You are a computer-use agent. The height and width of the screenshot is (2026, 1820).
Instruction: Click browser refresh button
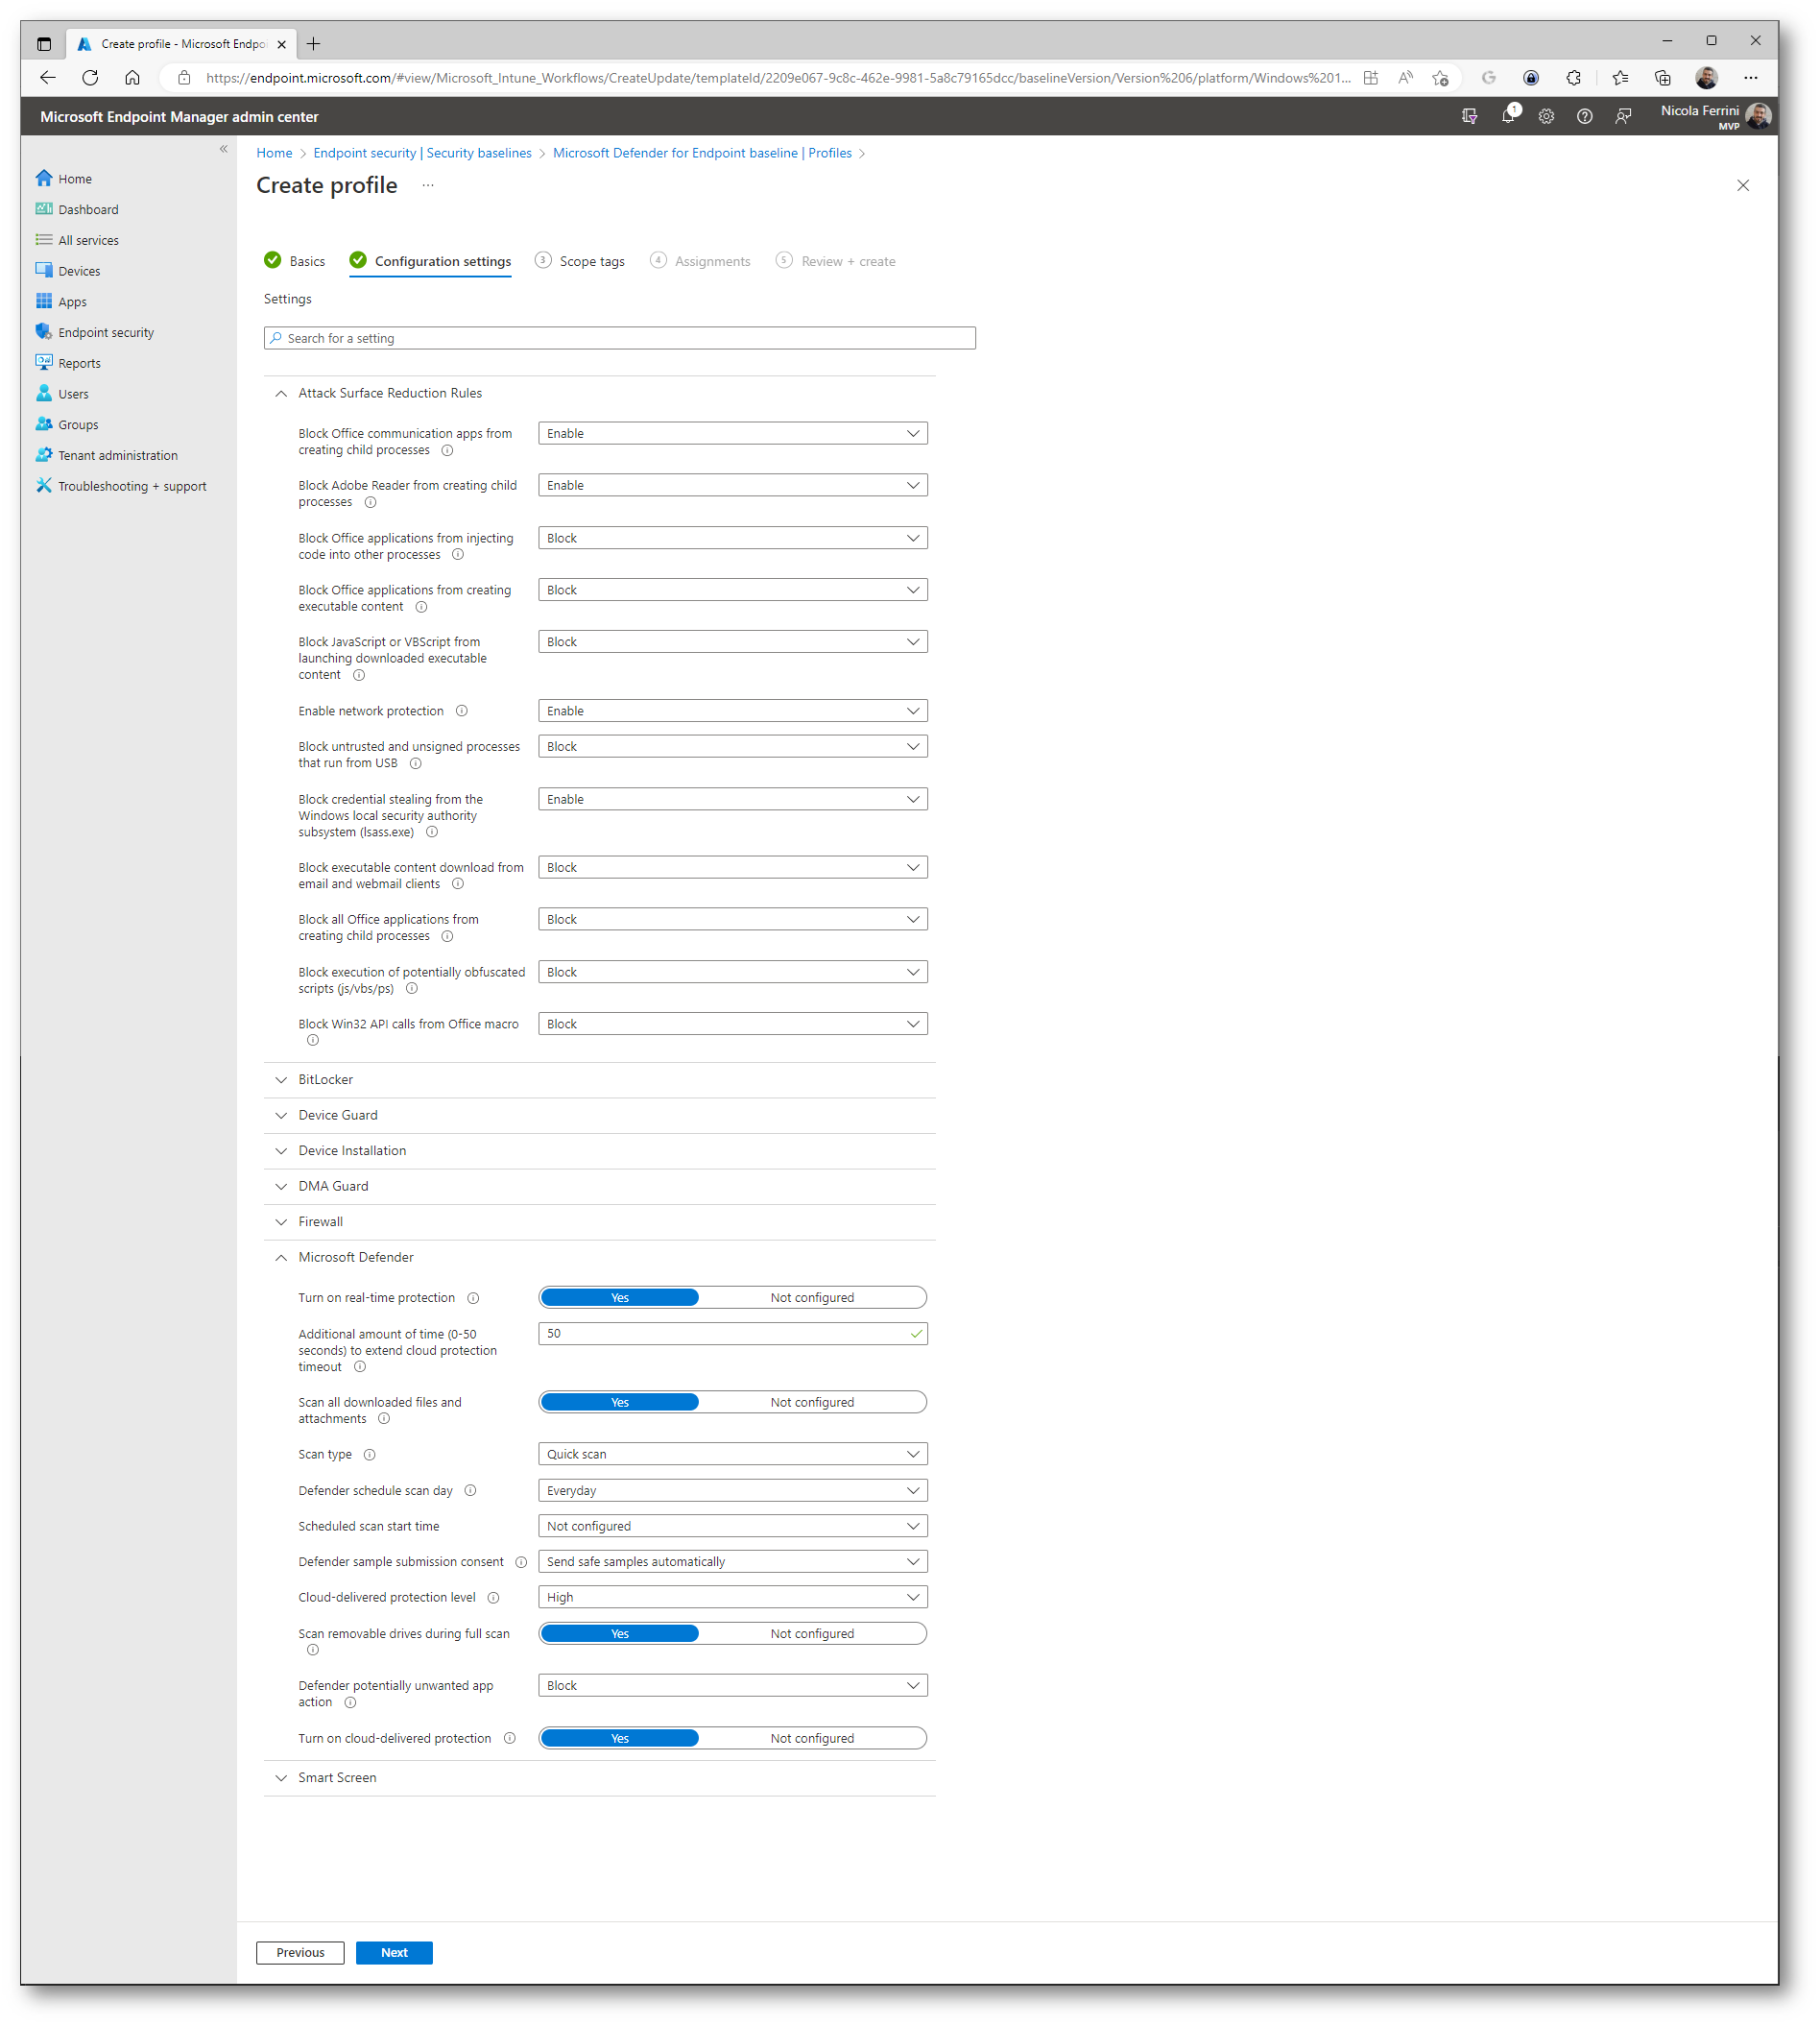[x=90, y=78]
